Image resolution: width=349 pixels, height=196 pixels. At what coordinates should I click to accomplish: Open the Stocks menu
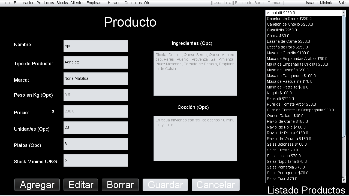click(62, 3)
